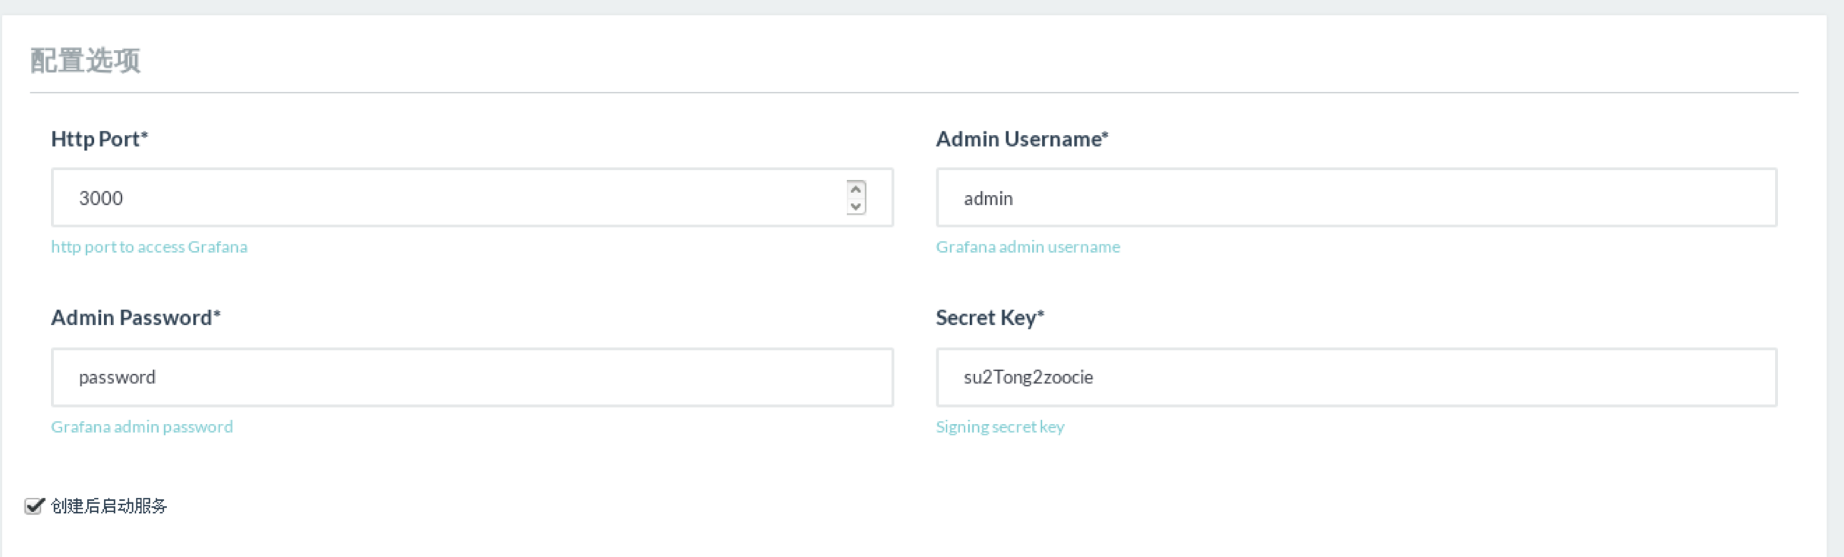Focus the Secret Key text field
Viewport: 1844px width, 557px height.
[x=1356, y=377]
